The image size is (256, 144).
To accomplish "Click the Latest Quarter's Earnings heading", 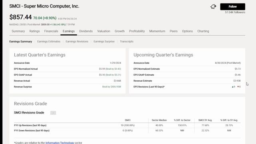I will pos(40,55).
